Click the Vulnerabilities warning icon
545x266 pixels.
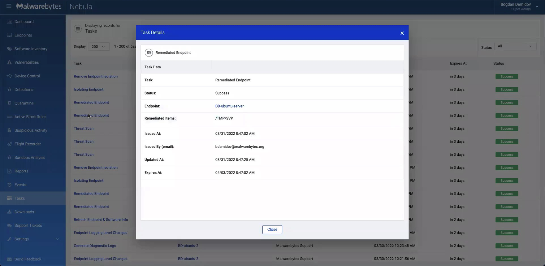(9, 62)
